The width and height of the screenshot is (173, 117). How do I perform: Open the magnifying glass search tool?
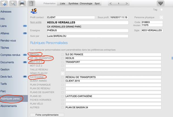click(x=13, y=4)
